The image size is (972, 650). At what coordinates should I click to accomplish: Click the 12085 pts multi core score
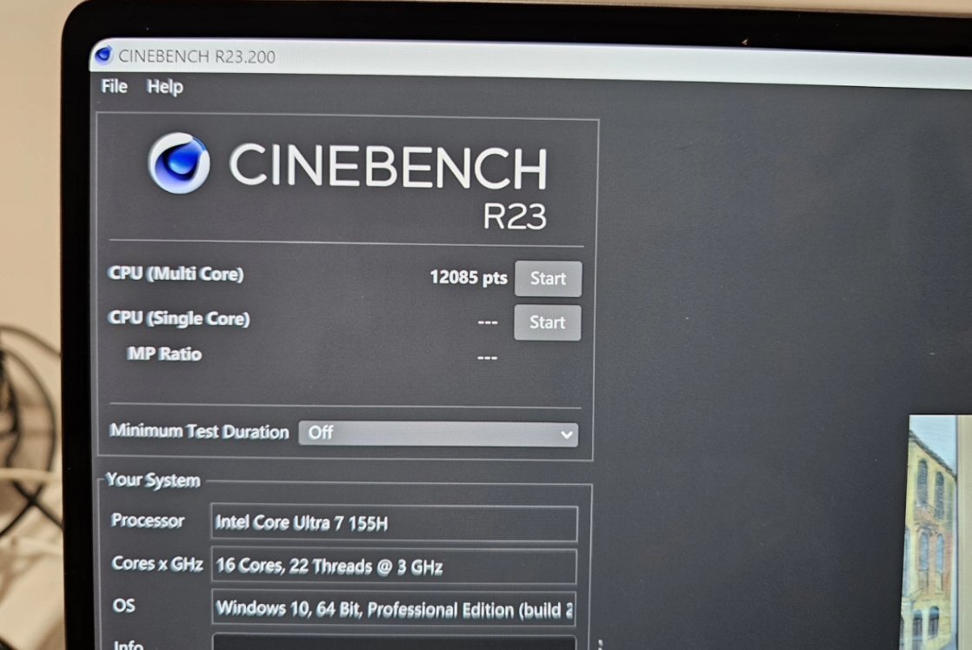[x=468, y=277]
